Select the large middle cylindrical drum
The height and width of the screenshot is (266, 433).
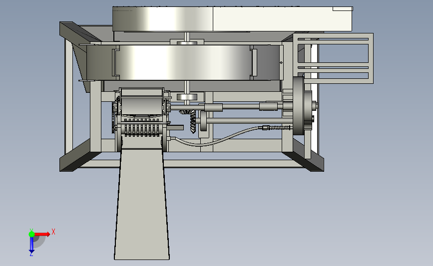184,63
